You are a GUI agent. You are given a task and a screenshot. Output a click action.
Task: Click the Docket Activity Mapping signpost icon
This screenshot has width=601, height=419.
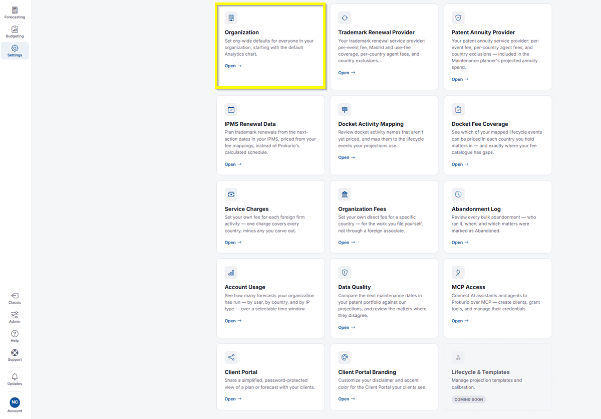345,110
